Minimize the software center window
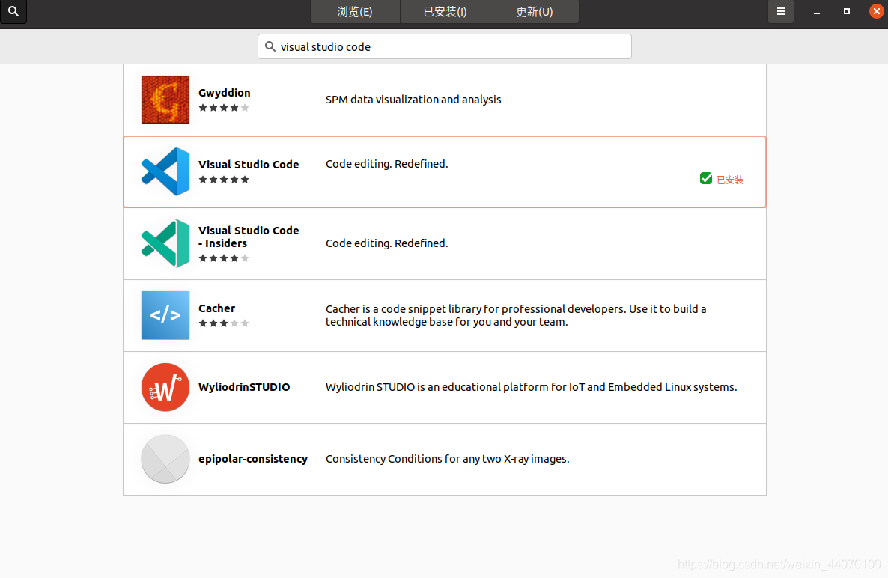 pyautogui.click(x=817, y=12)
